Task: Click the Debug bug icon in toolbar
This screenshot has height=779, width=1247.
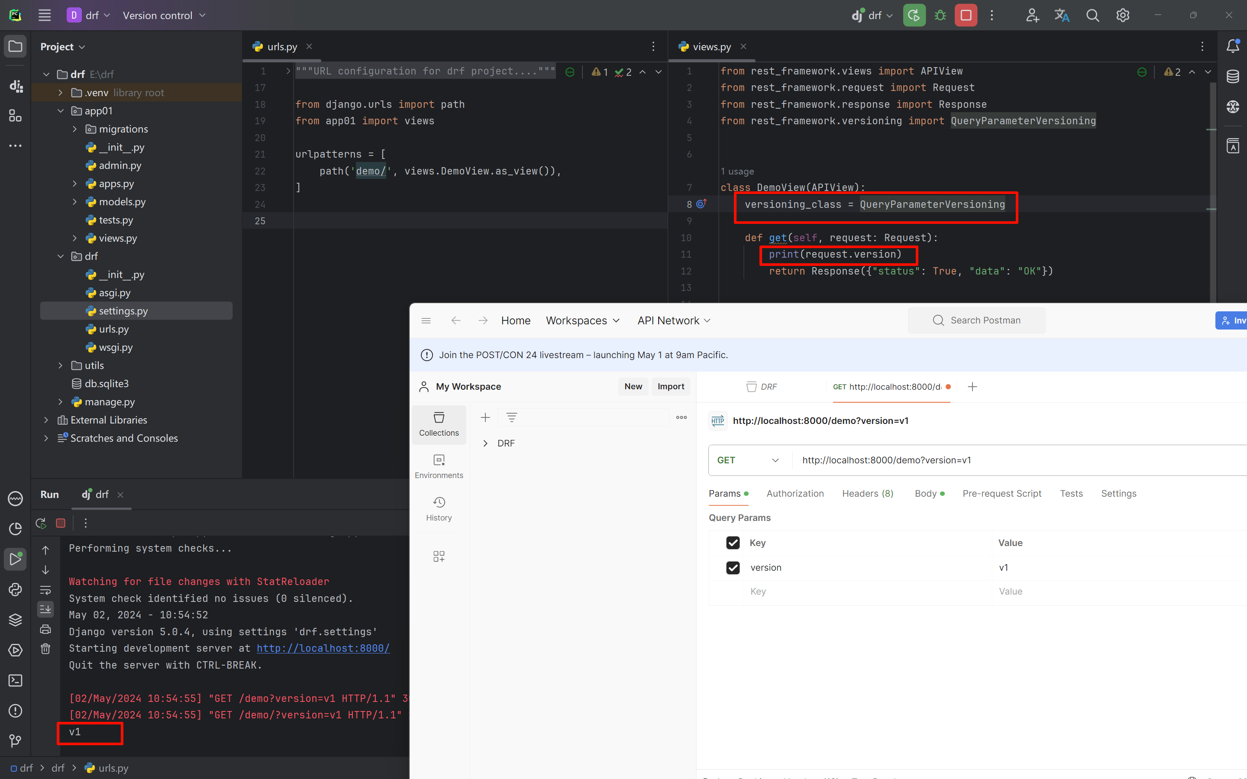Action: (x=940, y=16)
